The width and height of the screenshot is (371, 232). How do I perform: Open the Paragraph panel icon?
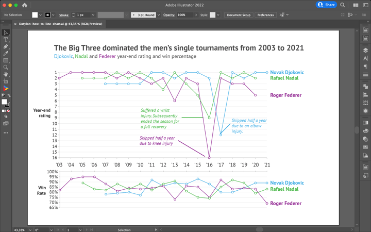click(x=365, y=67)
